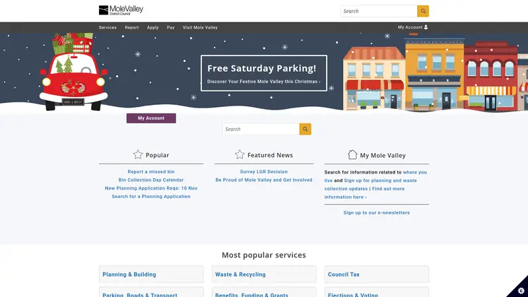Open Bin Collection Day Calendar link
Viewport: 528px width, 297px height.
click(151, 180)
